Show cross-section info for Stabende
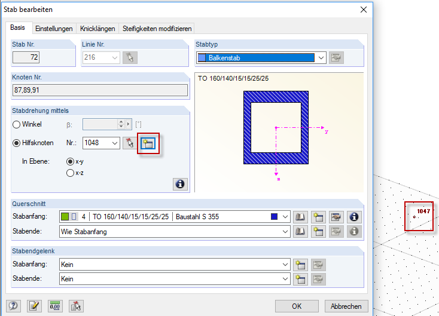This screenshot has height=316, width=439. pyautogui.click(x=354, y=232)
